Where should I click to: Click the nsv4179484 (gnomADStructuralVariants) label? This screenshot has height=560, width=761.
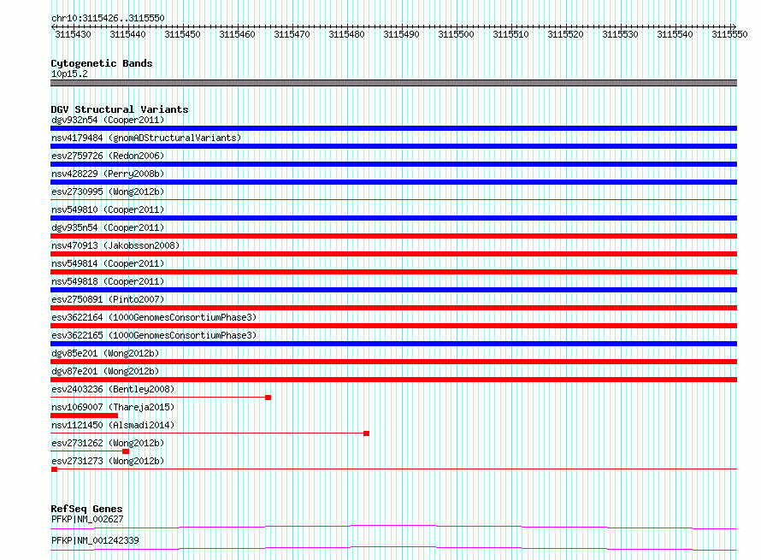(x=146, y=138)
